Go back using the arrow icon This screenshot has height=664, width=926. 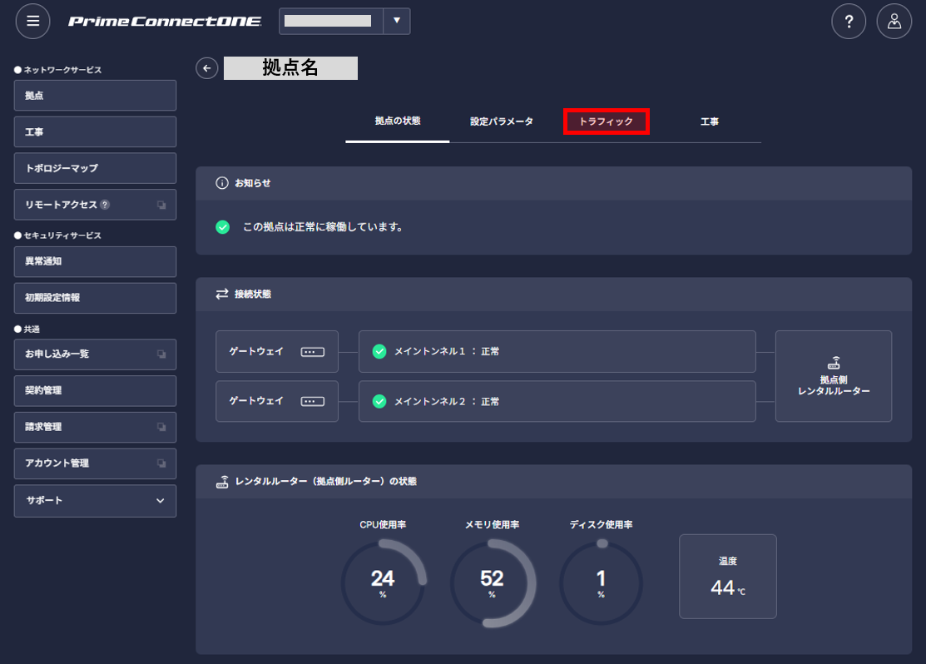pos(206,68)
